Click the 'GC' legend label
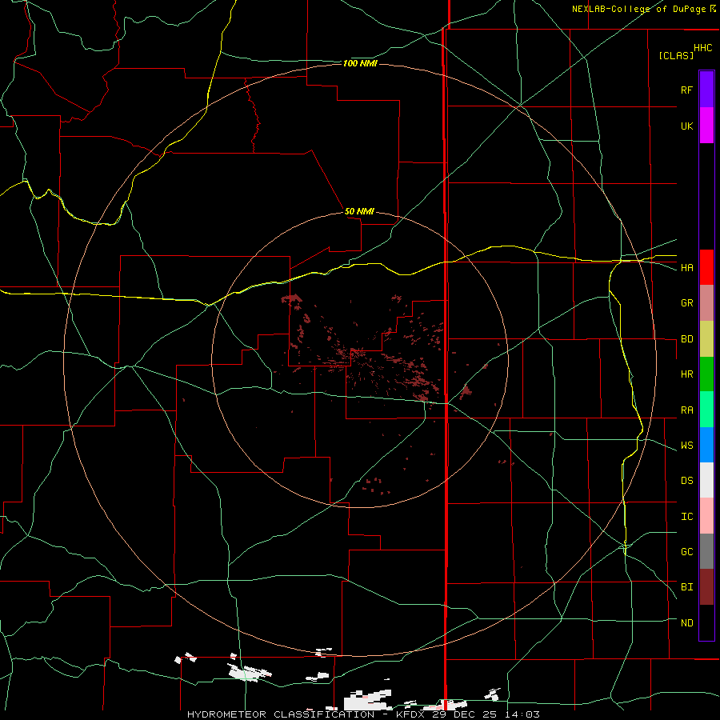 pos(686,552)
